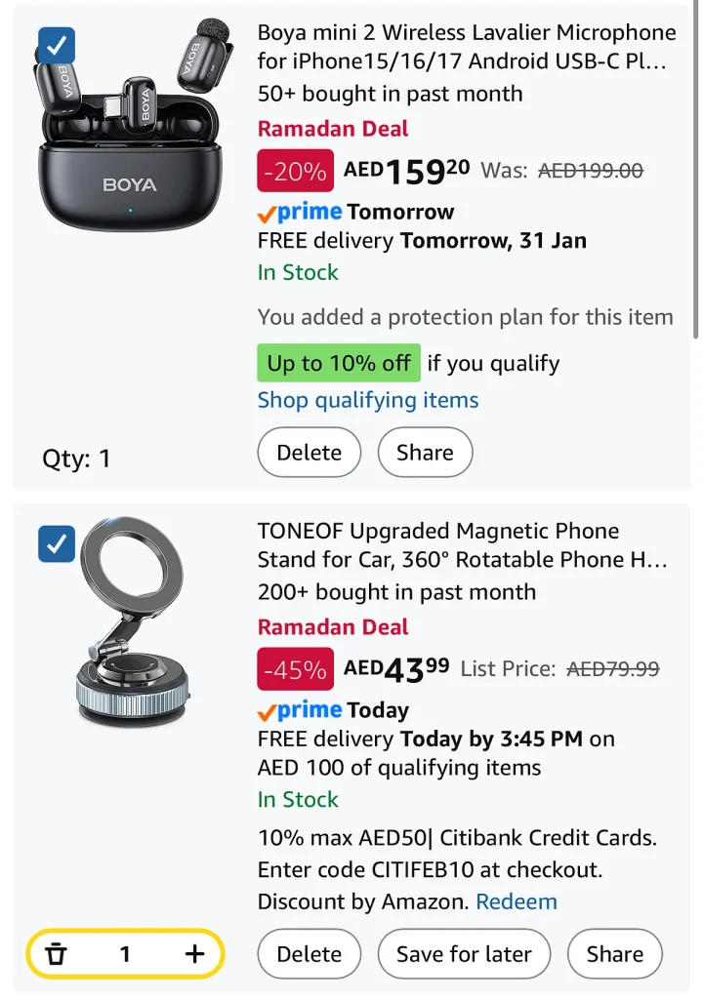Viewport: 703px width, 999px height.
Task: Uncheck the Boya microphone item checkbox
Action: point(57,45)
